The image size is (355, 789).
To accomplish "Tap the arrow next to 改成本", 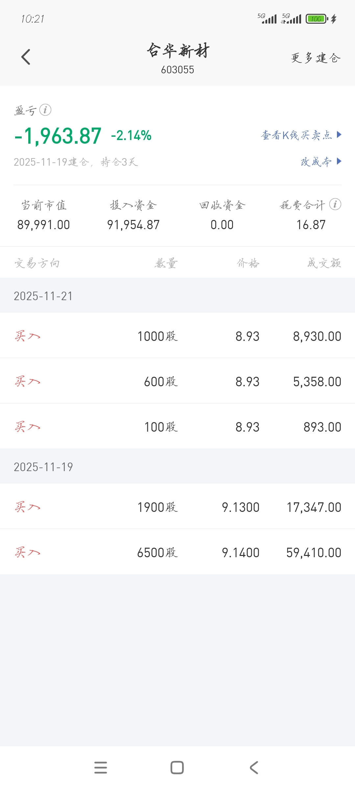I will pos(339,161).
